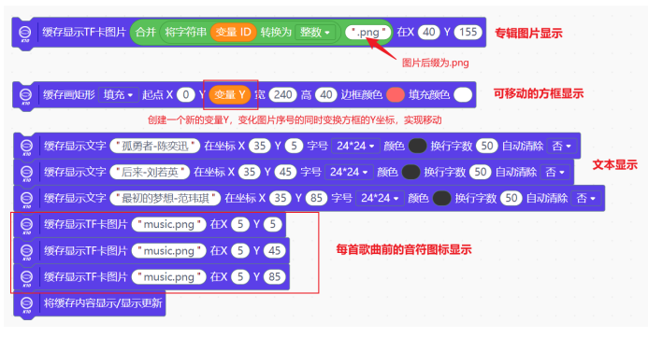Click K10 icon on 将缓存内容显示 block
Image resolution: width=648 pixels, height=337 pixels.
tap(26, 304)
